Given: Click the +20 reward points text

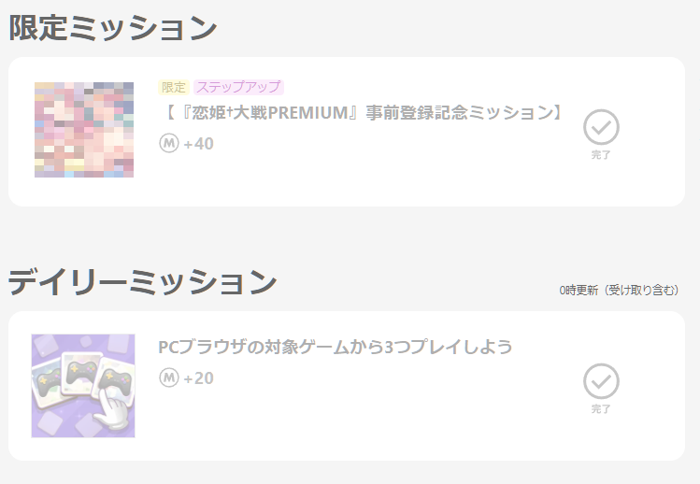Looking at the screenshot, I should point(199,378).
